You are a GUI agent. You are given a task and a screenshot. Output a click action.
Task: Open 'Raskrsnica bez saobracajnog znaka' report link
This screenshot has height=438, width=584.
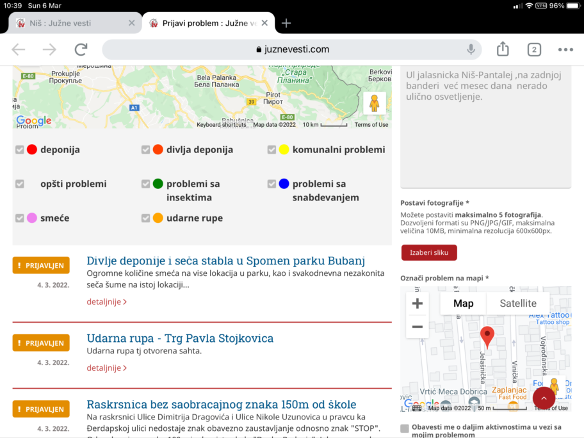click(x=221, y=405)
